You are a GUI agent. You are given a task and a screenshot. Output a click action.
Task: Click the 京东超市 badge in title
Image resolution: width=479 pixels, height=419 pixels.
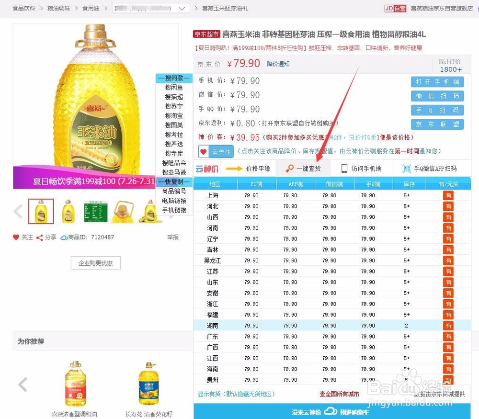click(206, 34)
